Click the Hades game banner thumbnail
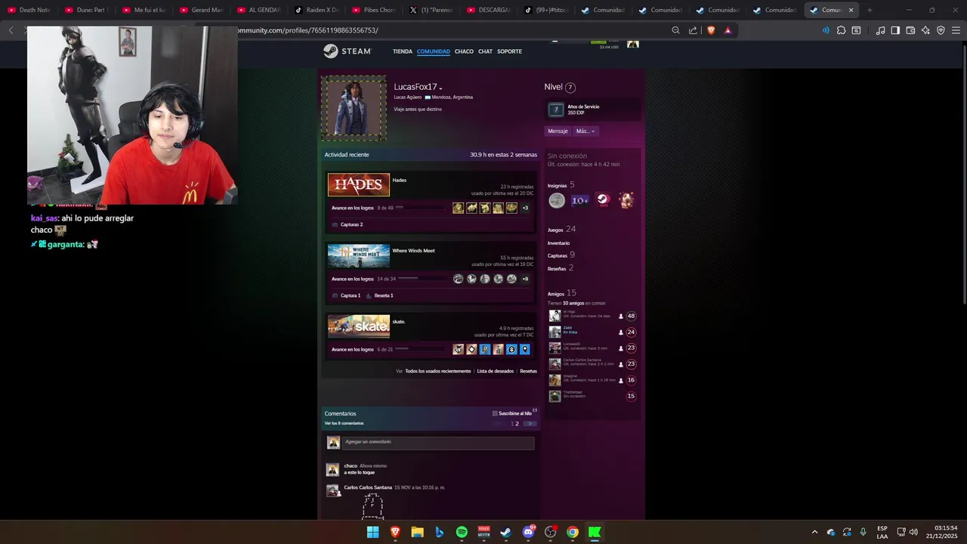Image resolution: width=967 pixels, height=544 pixels. point(359,185)
